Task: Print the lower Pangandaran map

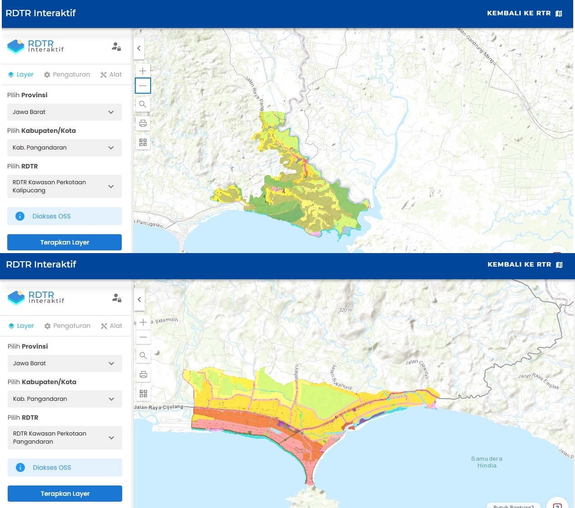Action: click(143, 375)
